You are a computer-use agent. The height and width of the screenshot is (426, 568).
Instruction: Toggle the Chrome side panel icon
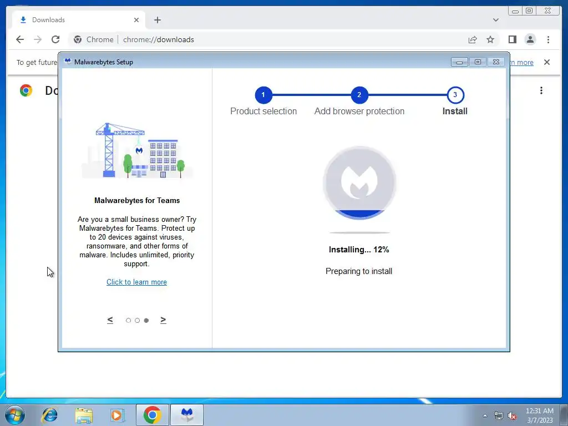512,39
